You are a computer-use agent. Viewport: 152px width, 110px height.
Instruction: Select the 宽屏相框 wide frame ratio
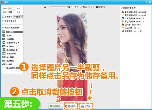(x=8, y=61)
